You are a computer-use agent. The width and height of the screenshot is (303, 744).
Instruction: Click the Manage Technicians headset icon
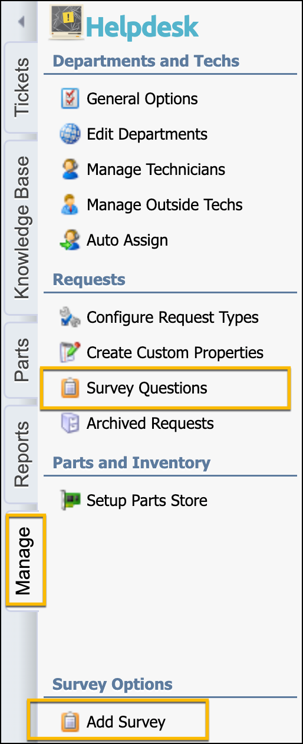(70, 169)
